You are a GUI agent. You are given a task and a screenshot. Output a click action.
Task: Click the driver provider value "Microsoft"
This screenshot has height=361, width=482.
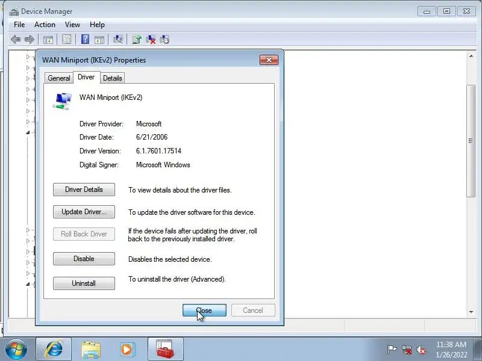pos(149,124)
